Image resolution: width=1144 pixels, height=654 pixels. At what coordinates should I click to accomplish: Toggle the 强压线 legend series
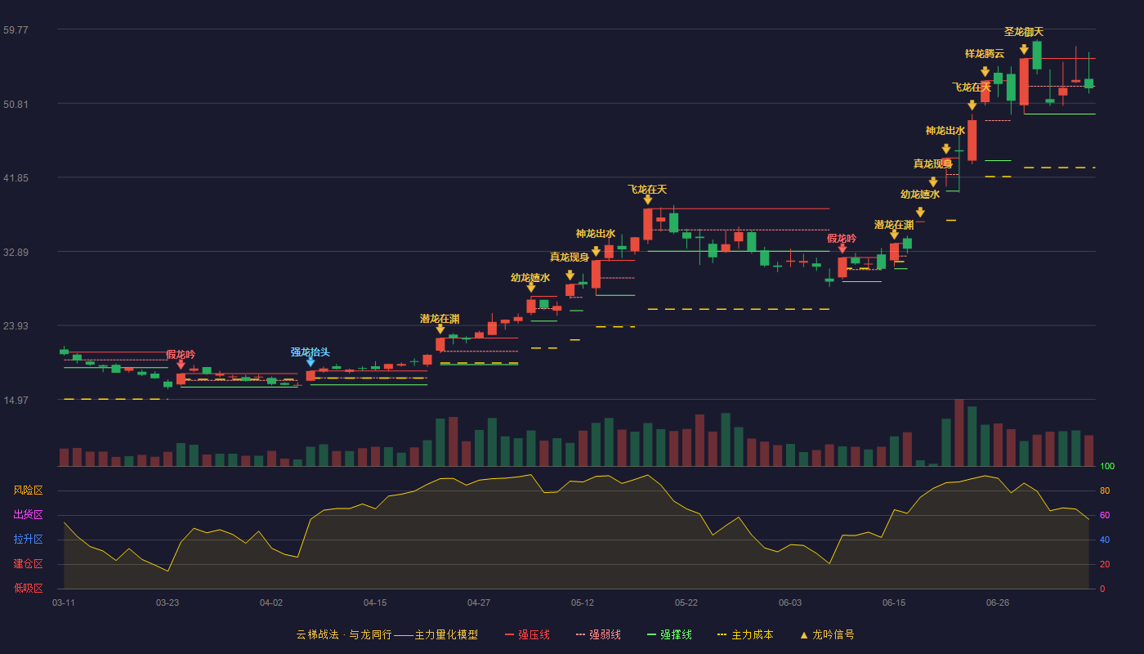(x=527, y=634)
